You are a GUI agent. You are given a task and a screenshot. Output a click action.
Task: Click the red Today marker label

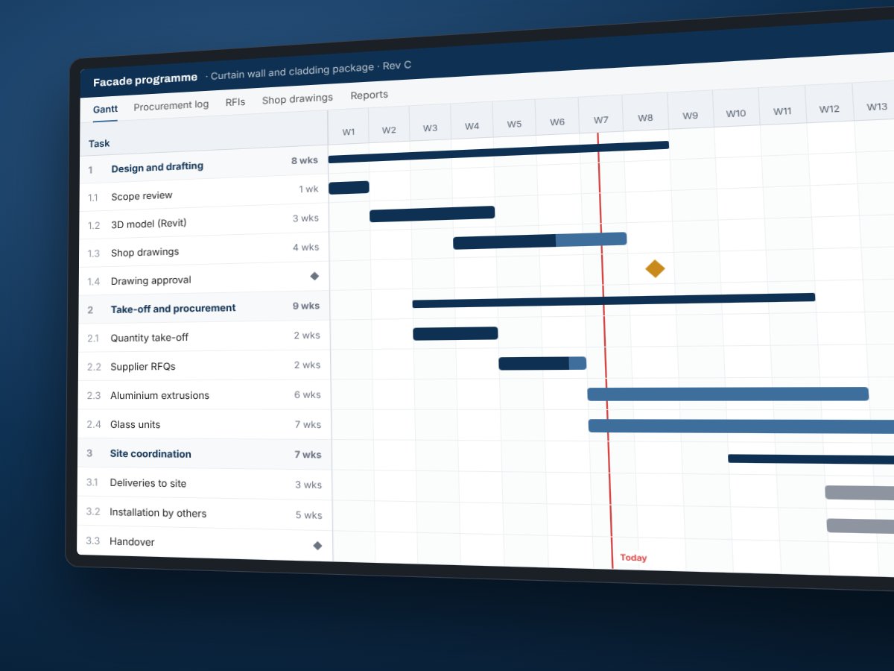633,558
